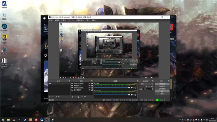Move the selected source down

(x=85, y=97)
